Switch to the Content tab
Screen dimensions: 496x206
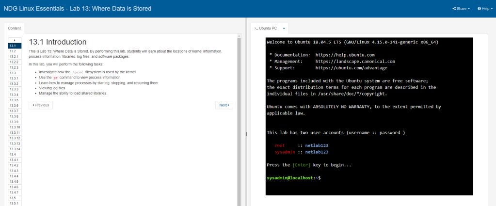coord(15,29)
